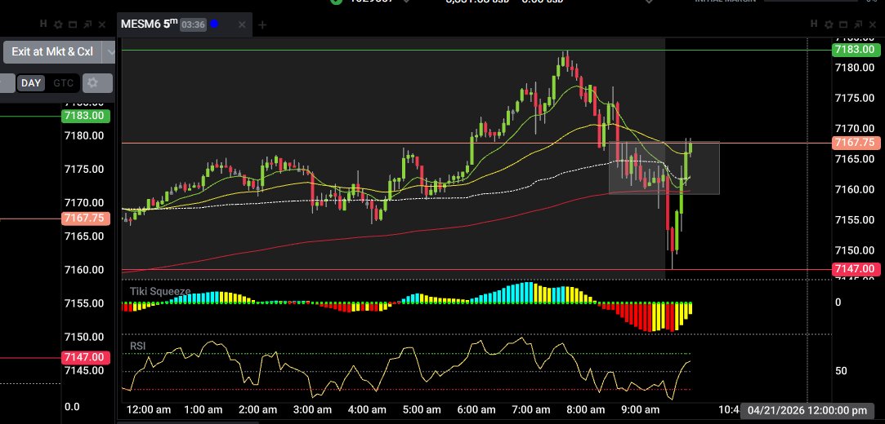Click the H icon in the left panel header
Viewport: 885px width, 424px height.
click(x=43, y=24)
